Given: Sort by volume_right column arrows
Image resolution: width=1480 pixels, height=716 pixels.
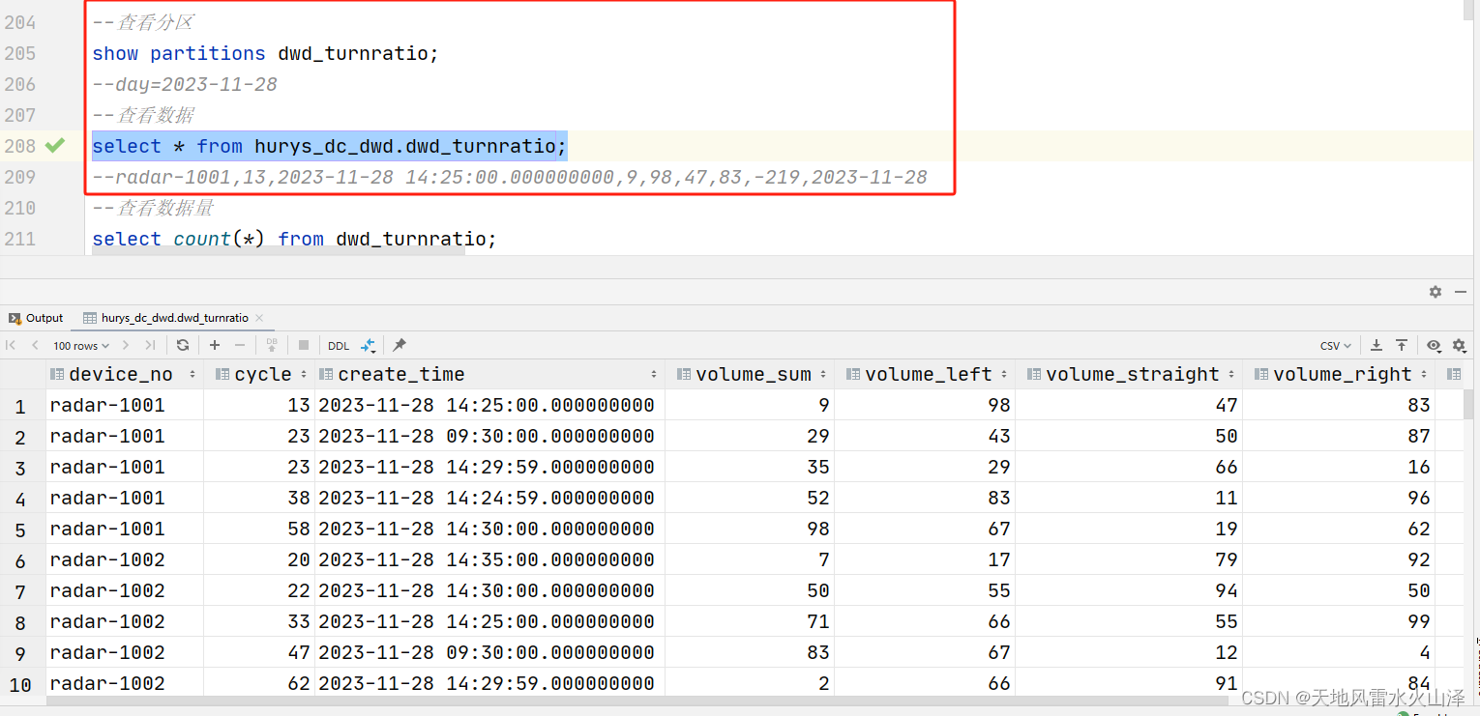Looking at the screenshot, I should (x=1424, y=375).
